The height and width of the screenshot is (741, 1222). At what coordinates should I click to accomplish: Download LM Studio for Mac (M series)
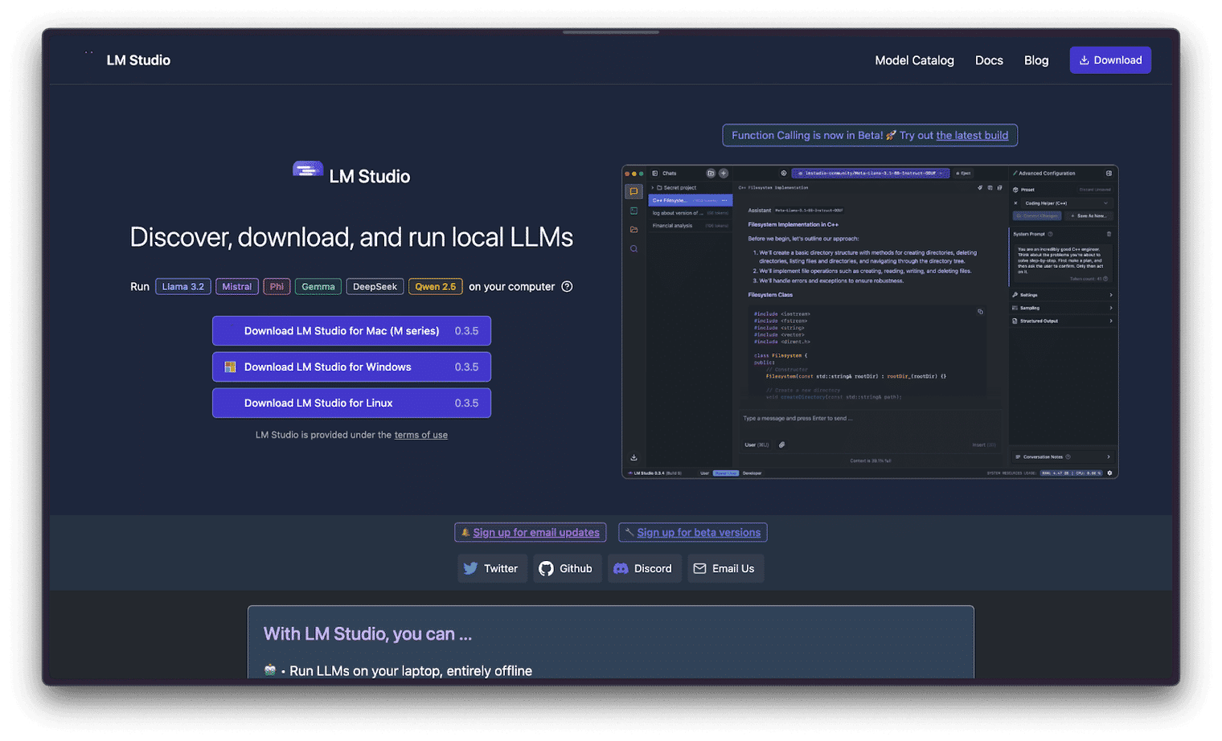tap(351, 331)
